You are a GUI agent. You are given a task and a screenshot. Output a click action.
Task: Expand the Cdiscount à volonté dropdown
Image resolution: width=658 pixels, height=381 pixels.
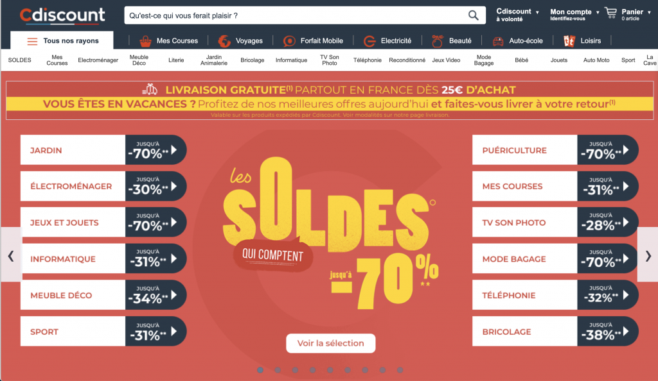pos(537,13)
